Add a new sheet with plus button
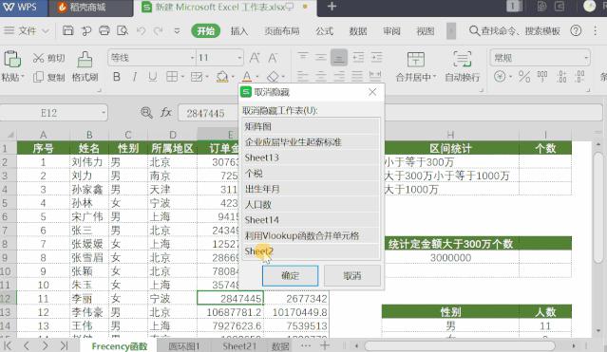 pyautogui.click(x=325, y=345)
